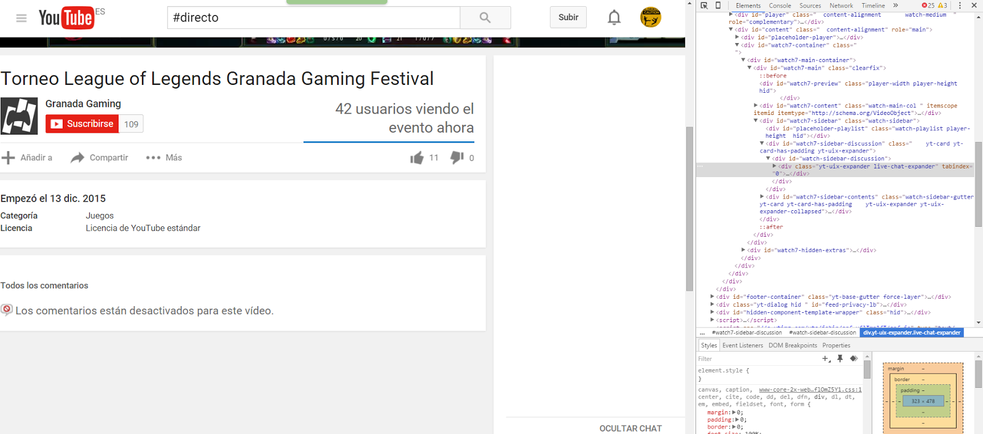The width and height of the screenshot is (983, 434).
Task: Collapse the watch7-sidebar div node
Action: [x=756, y=121]
